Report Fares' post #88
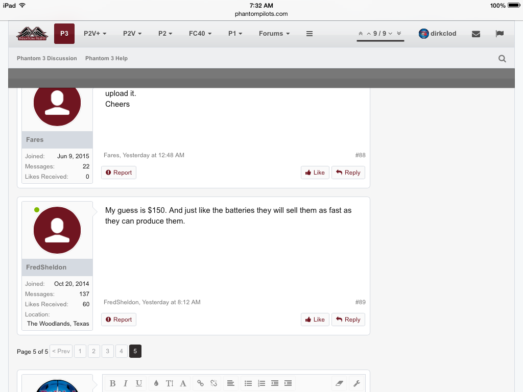 tap(118, 173)
